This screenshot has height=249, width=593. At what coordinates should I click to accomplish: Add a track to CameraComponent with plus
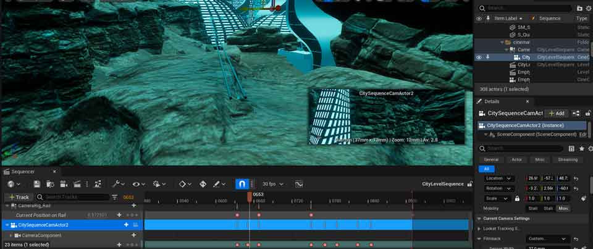133,235
